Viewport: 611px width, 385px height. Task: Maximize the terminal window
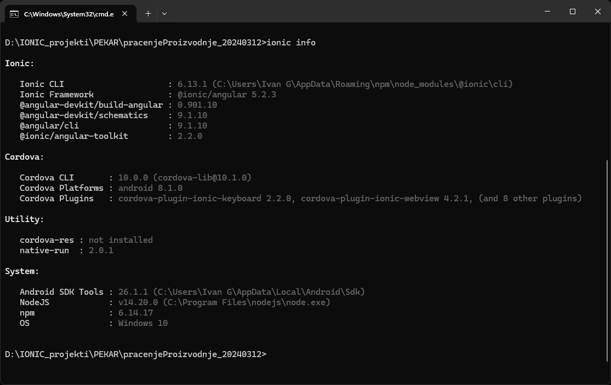(x=573, y=11)
